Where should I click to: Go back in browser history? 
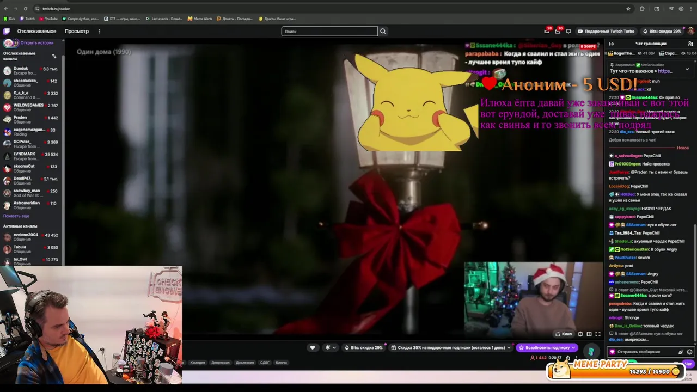coord(6,9)
